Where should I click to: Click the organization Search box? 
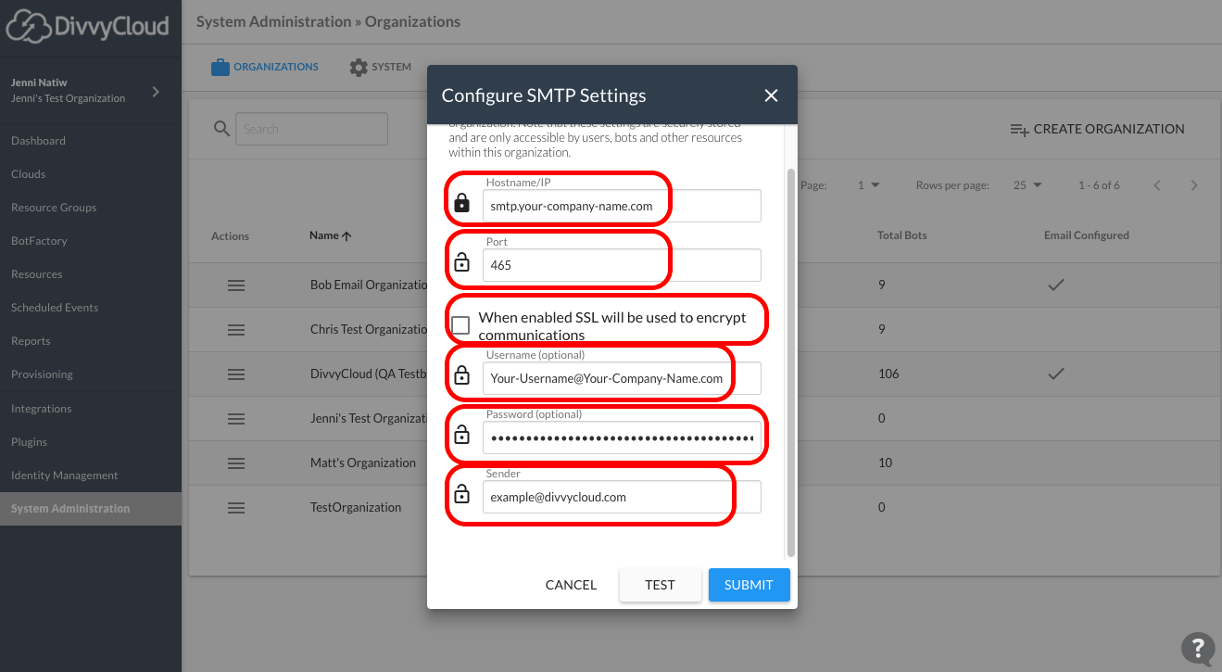click(x=311, y=129)
